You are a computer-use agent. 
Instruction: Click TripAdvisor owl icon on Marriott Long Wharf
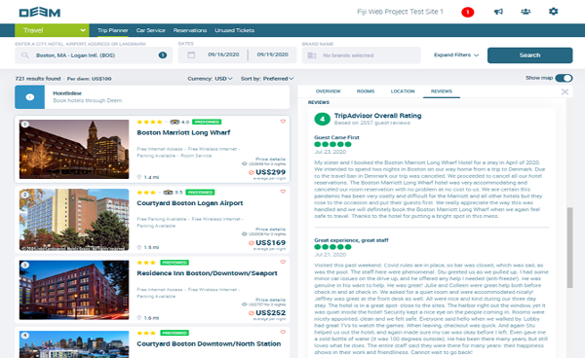pos(175,122)
